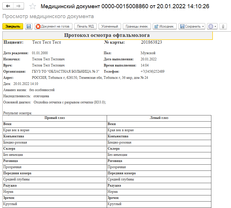Screen dimensions: 231x208
Task: Click the Печать МД button
Action: 85,26
